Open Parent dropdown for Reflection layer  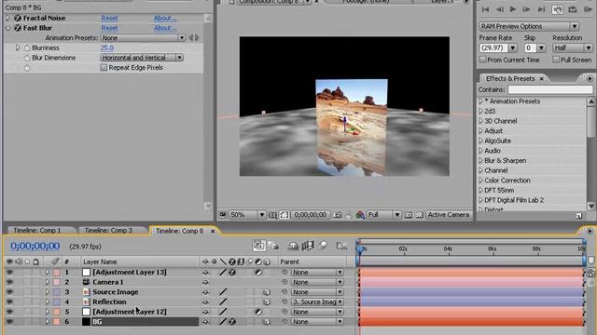(x=317, y=301)
